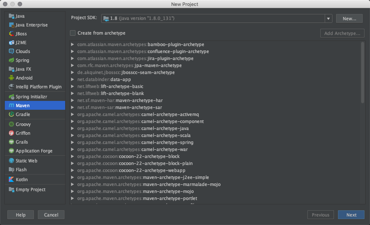The width and height of the screenshot is (370, 225).
Task: Select maven-archetype-har row
Action: point(215,100)
